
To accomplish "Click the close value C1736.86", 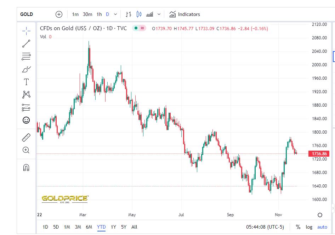I will click(226, 28).
